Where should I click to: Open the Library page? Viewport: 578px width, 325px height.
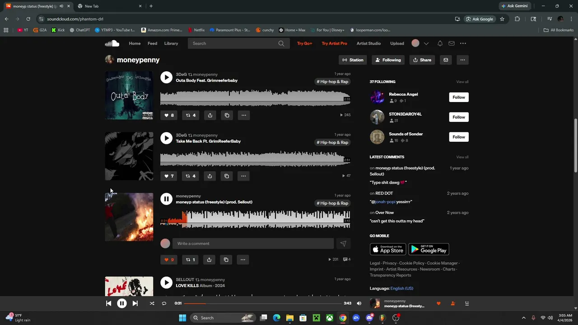[171, 43]
